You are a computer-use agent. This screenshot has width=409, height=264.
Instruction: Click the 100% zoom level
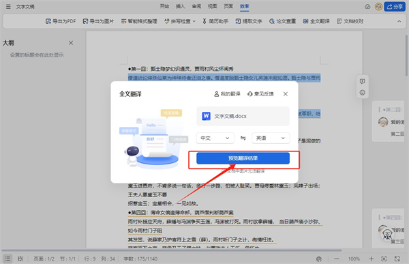point(354,259)
